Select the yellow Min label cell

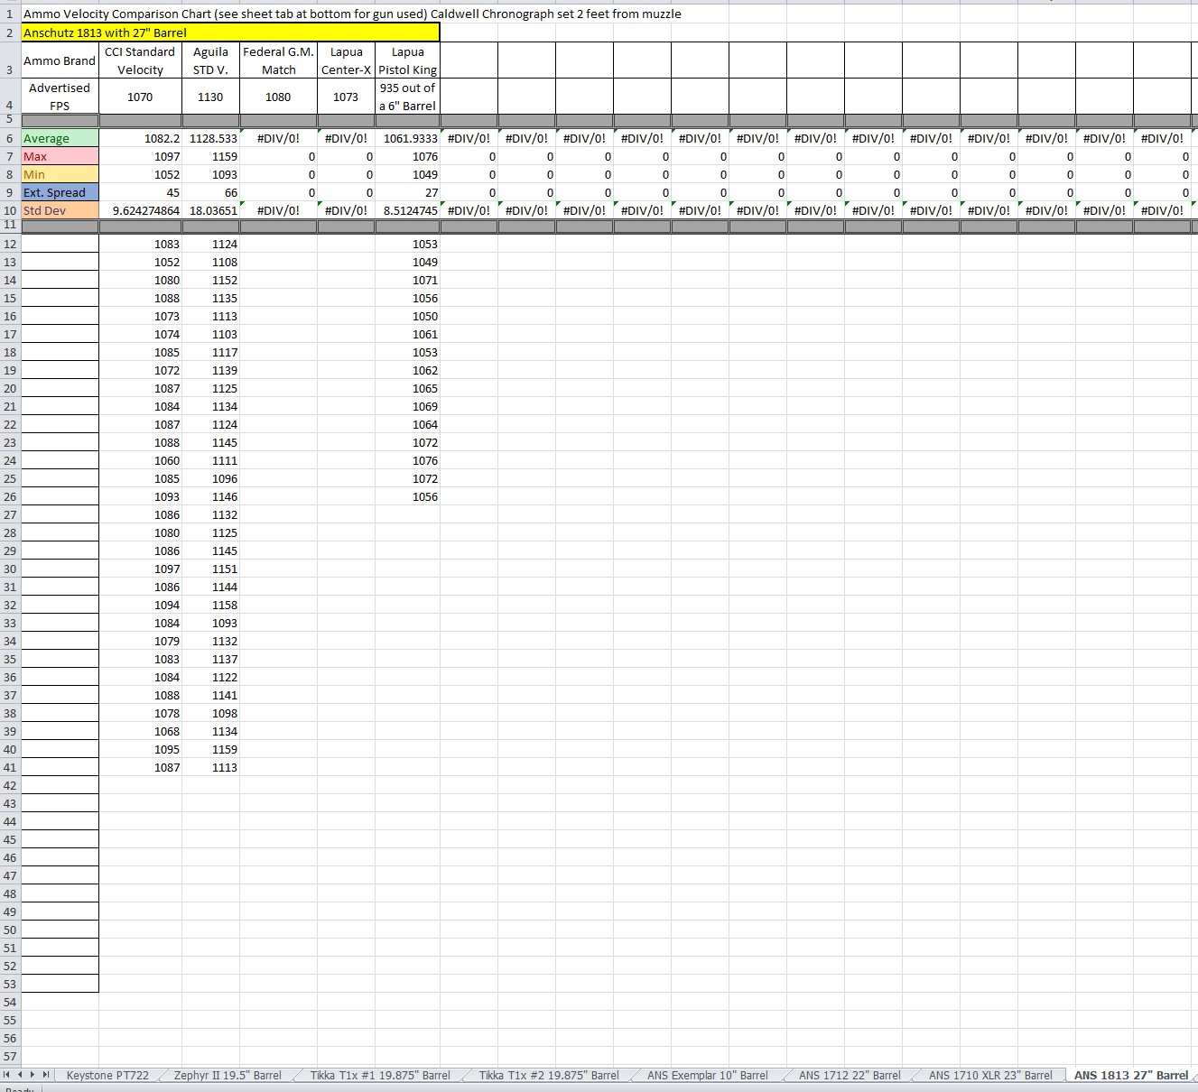point(60,174)
